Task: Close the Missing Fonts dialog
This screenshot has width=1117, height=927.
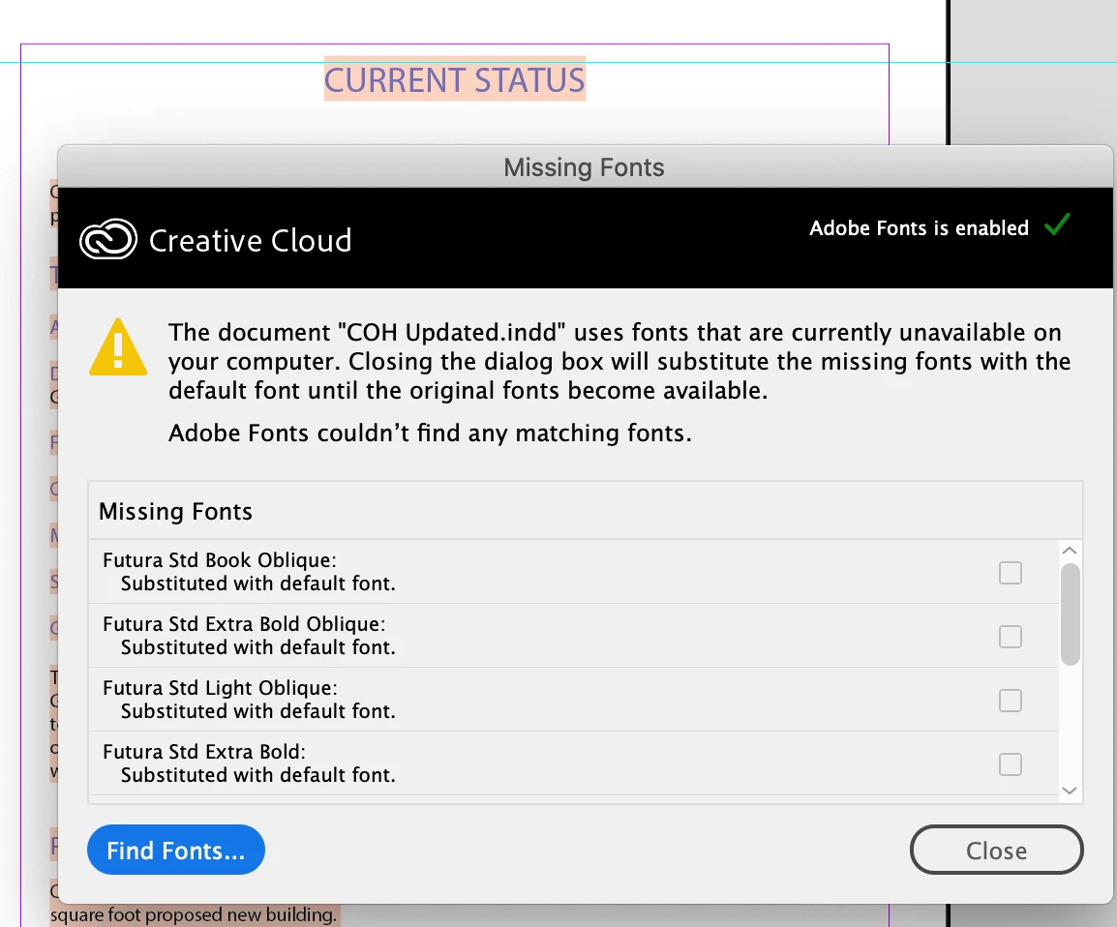Action: tap(997, 851)
